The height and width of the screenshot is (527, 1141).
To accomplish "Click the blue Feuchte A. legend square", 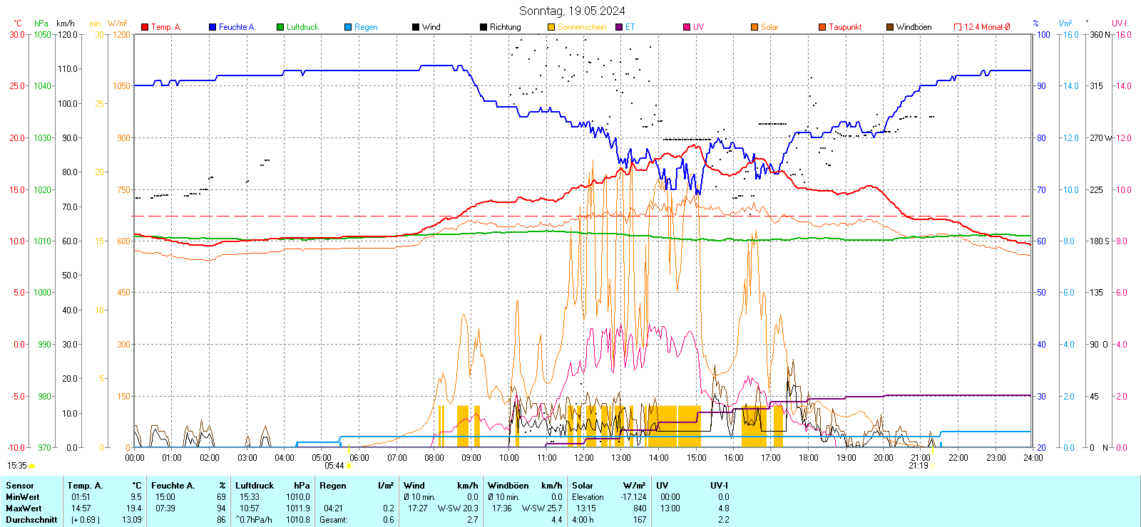I will [213, 27].
